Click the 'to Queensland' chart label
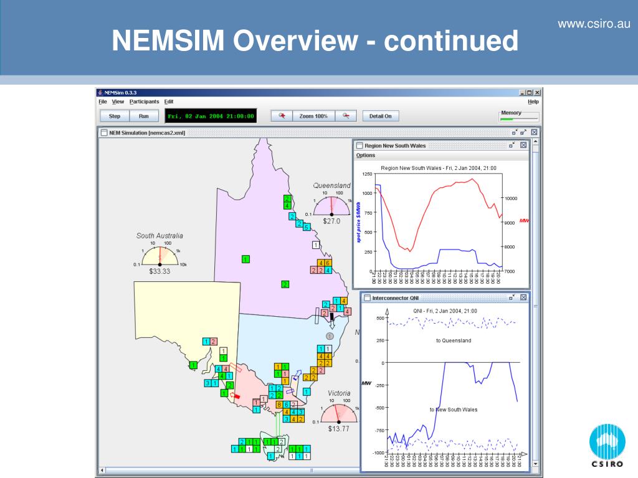Image resolution: width=638 pixels, height=478 pixels. click(454, 340)
